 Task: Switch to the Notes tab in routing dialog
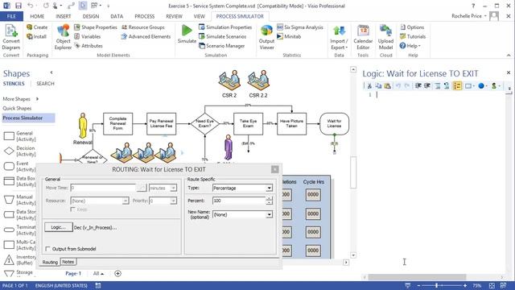point(68,262)
